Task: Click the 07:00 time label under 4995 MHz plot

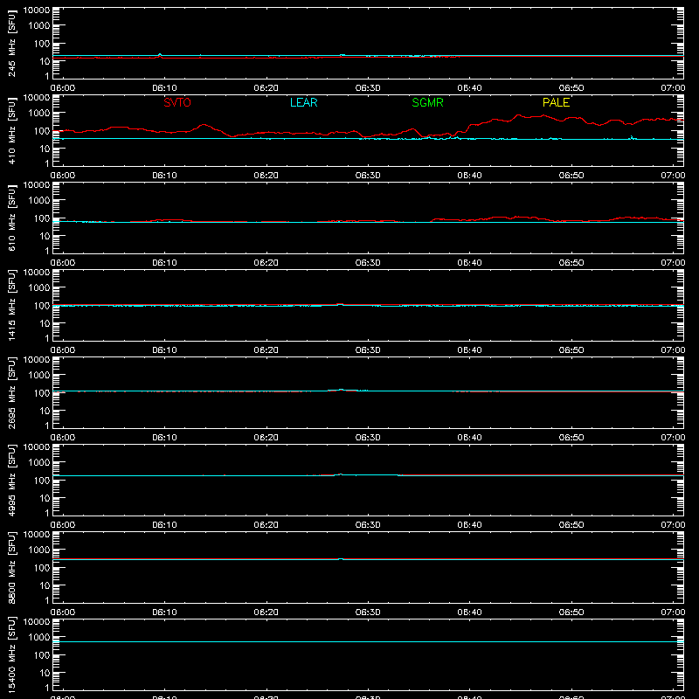Action: [x=673, y=525]
